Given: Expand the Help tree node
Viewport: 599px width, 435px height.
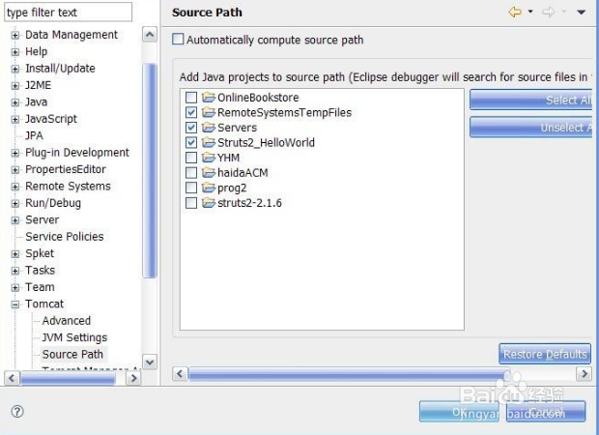Looking at the screenshot, I should click(14, 52).
